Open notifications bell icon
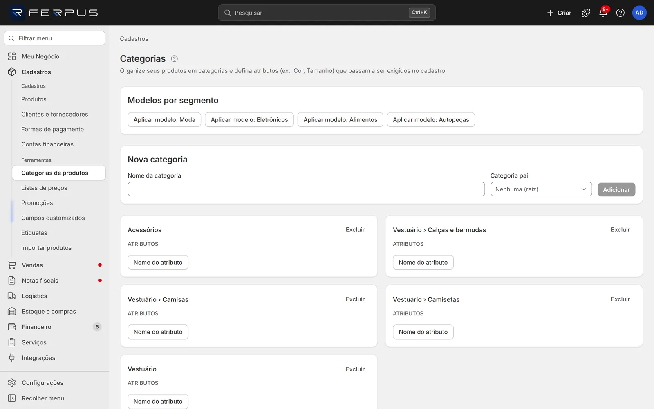 pos(603,13)
